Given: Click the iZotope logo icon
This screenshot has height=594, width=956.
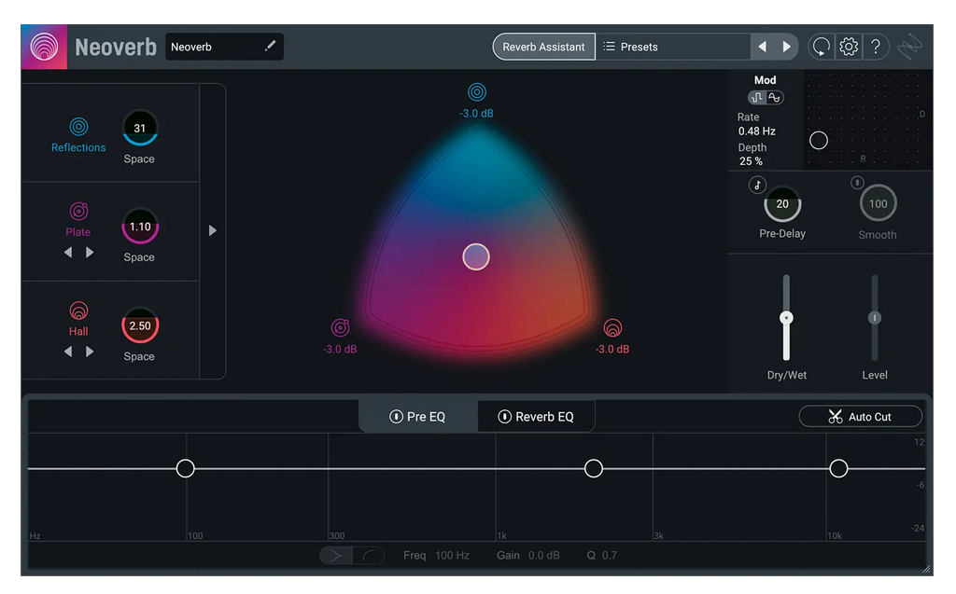Looking at the screenshot, I should click(910, 47).
